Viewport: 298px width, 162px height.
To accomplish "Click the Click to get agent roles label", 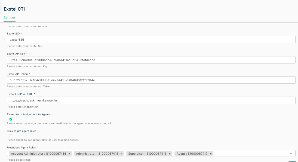I will pyautogui.click(x=21, y=131).
